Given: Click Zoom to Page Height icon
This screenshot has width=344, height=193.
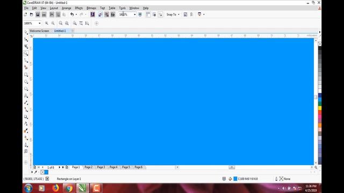Looking at the screenshot, I should (87, 23).
